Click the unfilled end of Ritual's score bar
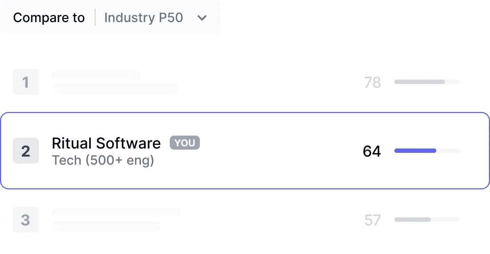 pos(448,151)
